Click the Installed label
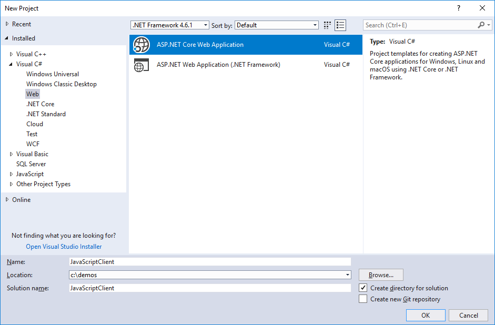This screenshot has width=495, height=325. [x=23, y=38]
